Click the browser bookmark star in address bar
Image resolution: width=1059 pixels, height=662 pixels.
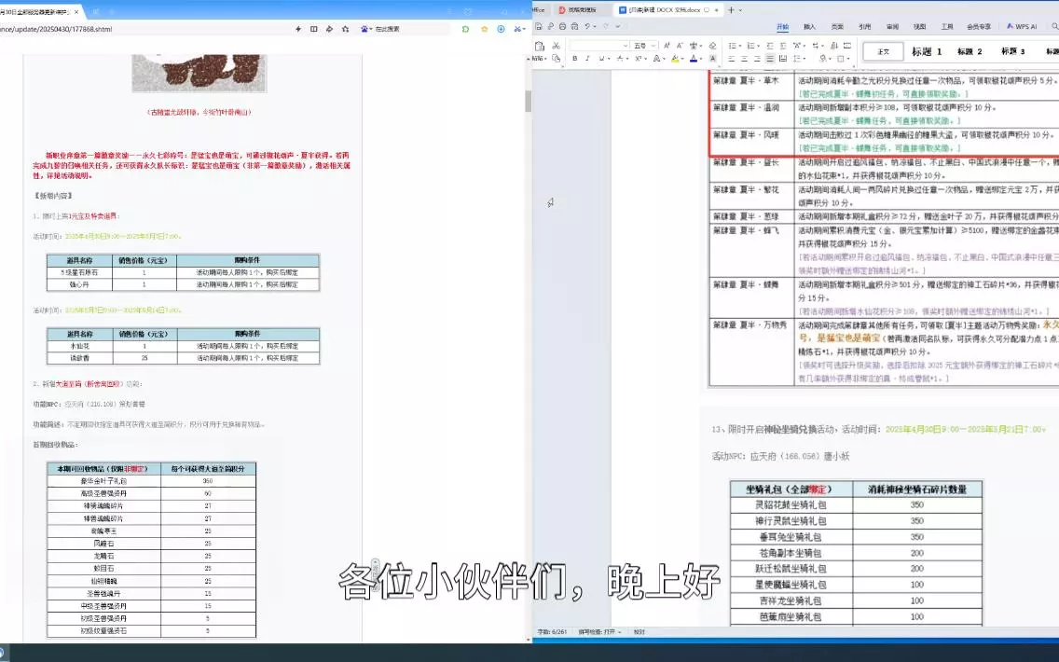(345, 29)
